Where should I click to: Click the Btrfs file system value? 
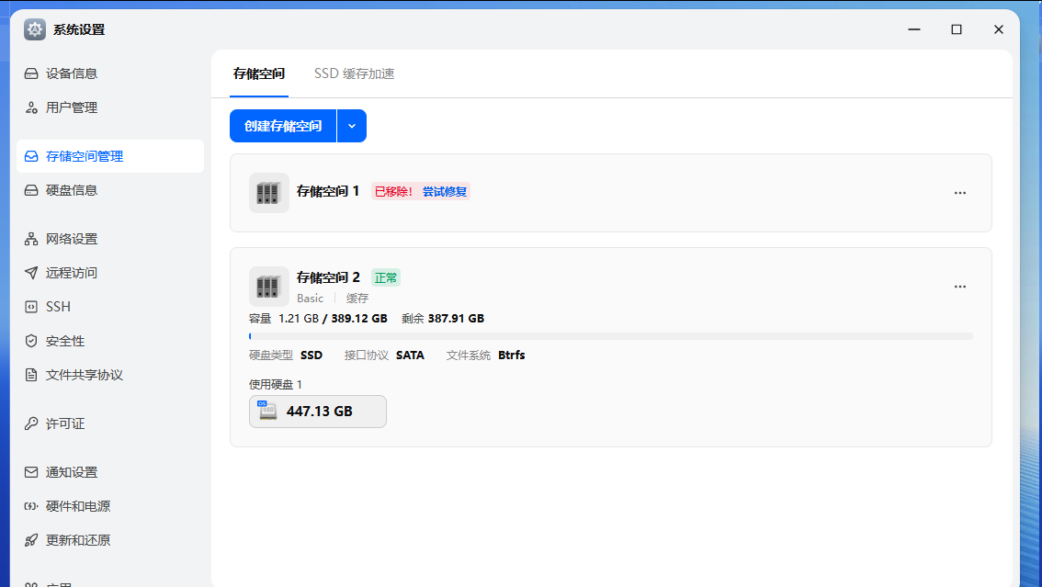coord(512,356)
